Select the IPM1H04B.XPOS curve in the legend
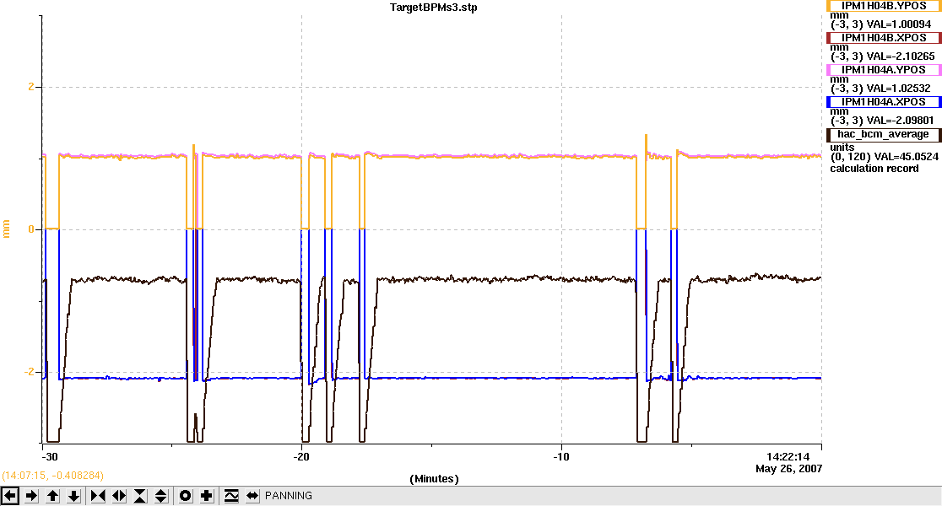Image resolution: width=942 pixels, height=506 pixels. click(x=884, y=38)
